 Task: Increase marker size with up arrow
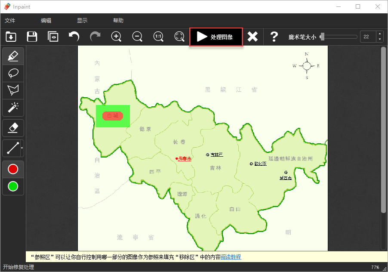pyautogui.click(x=380, y=34)
